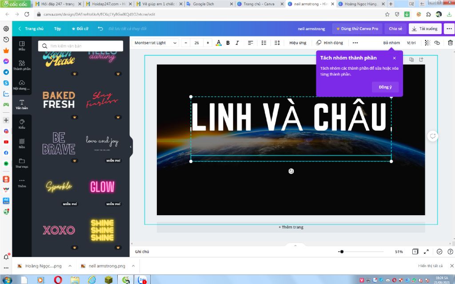455x284 pixels.
Task: Open line spacing options
Action: (277, 43)
